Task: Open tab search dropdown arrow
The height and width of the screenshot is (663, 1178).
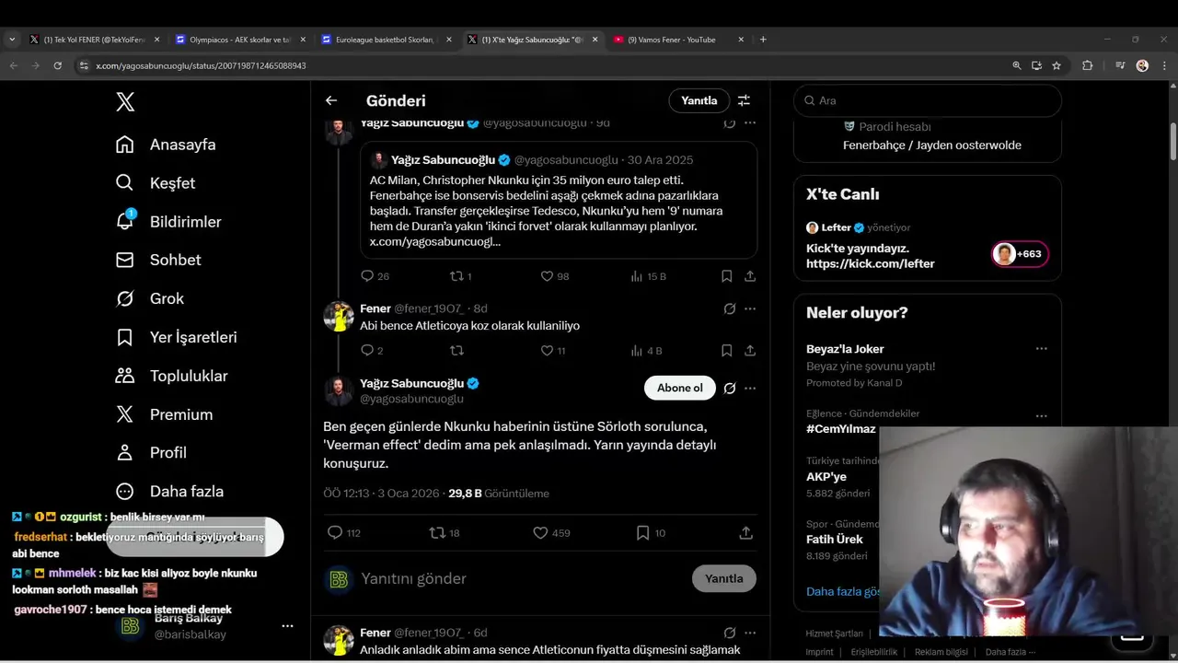Action: pos(12,40)
